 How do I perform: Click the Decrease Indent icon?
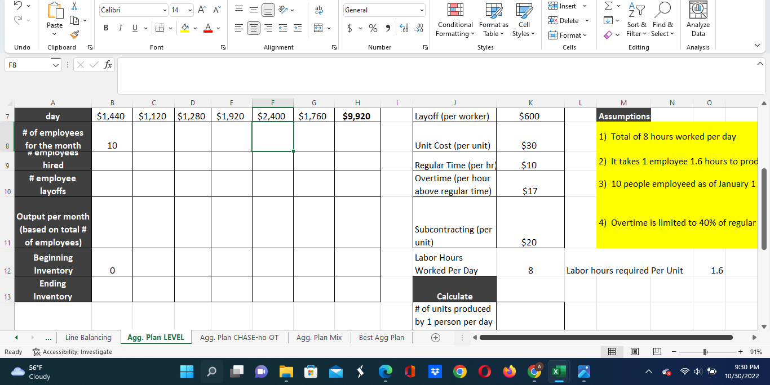click(284, 28)
